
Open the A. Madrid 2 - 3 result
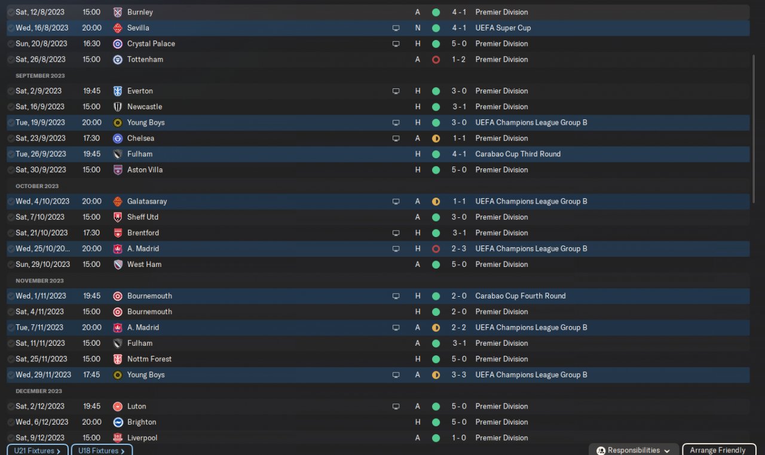(x=458, y=249)
